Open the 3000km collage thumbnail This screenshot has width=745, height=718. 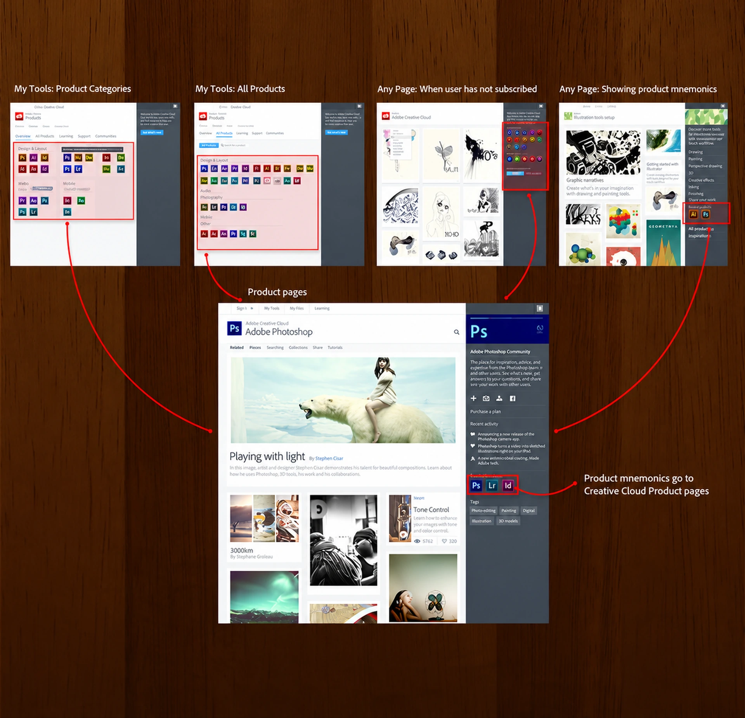(x=264, y=518)
